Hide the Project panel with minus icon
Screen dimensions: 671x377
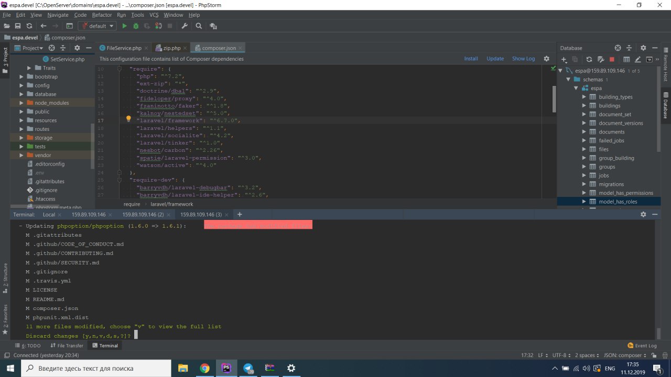coord(88,48)
